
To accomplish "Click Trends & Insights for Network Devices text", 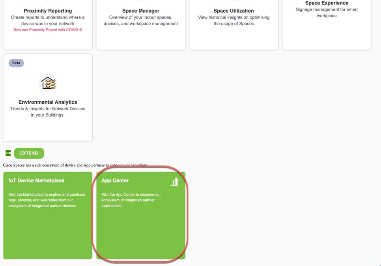I will coord(48,112).
